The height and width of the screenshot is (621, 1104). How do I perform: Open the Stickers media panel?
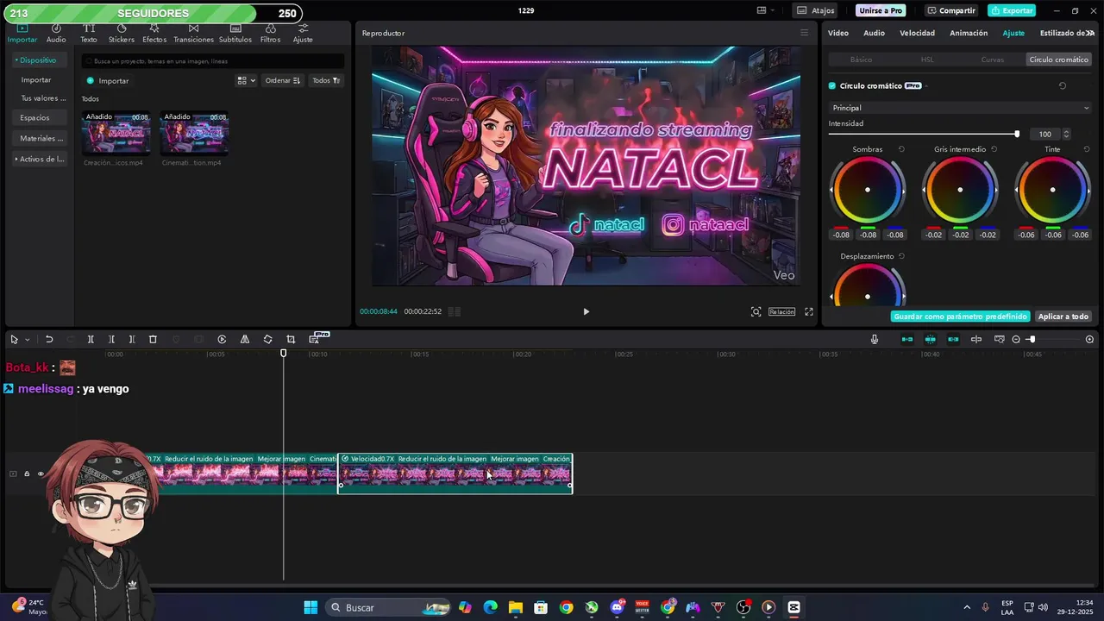click(122, 34)
